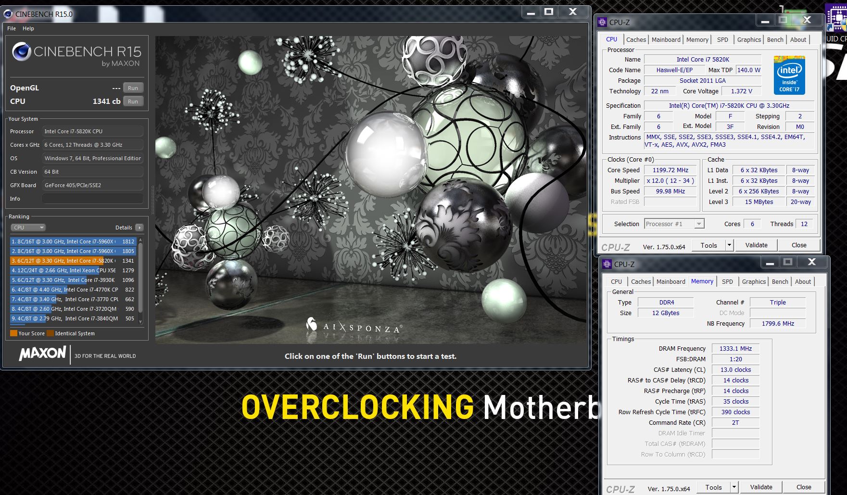Screen dimensions: 847x495
Task: Click the top CPU-Z window title icon
Action: [x=602, y=22]
